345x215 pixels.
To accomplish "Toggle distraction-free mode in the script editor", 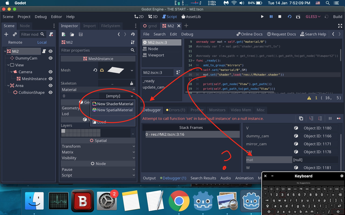I will [x=340, y=26].
